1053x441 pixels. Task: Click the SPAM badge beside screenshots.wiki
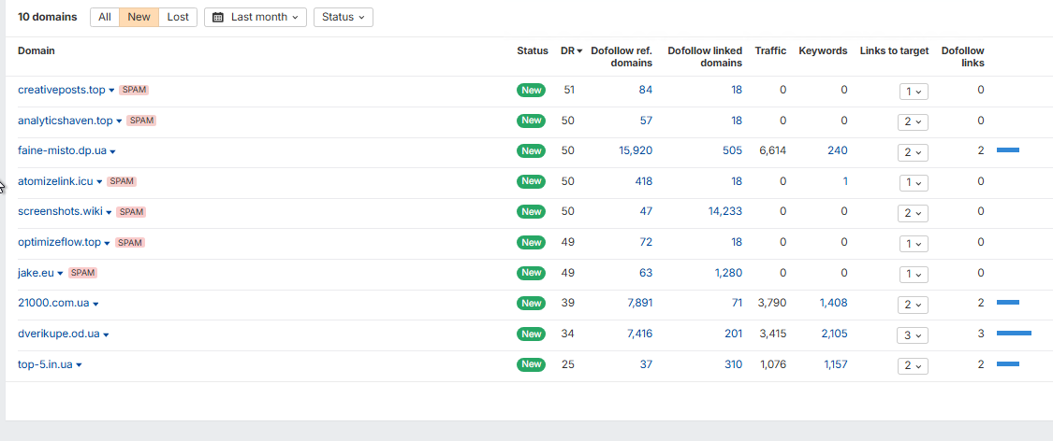pos(131,212)
